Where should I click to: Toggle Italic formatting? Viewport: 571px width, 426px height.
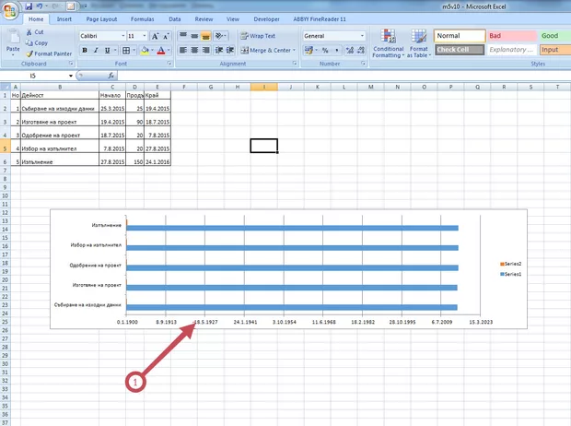97,50
